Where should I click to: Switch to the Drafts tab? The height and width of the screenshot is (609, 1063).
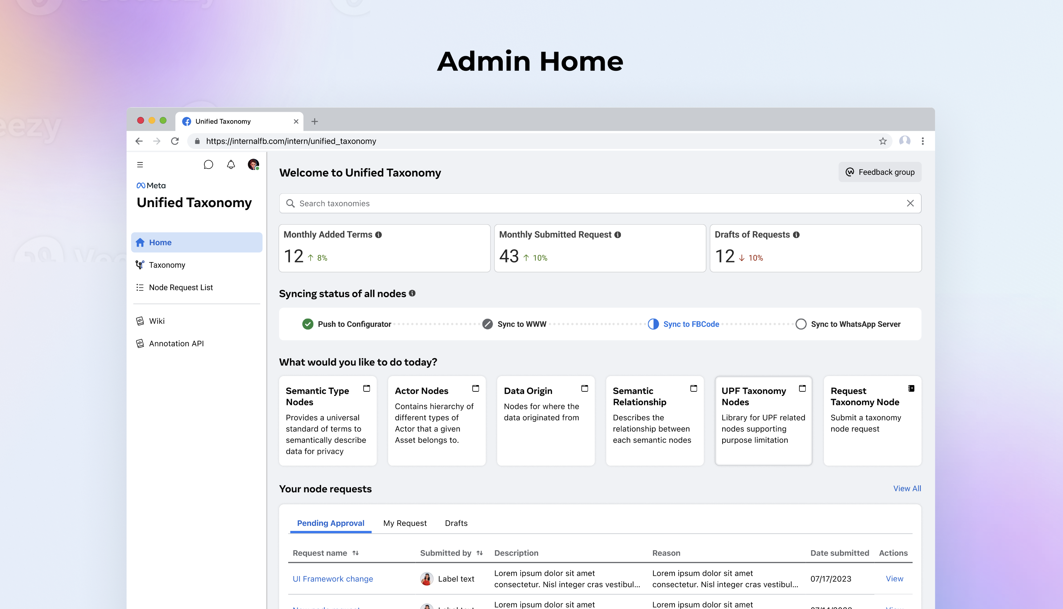(456, 523)
